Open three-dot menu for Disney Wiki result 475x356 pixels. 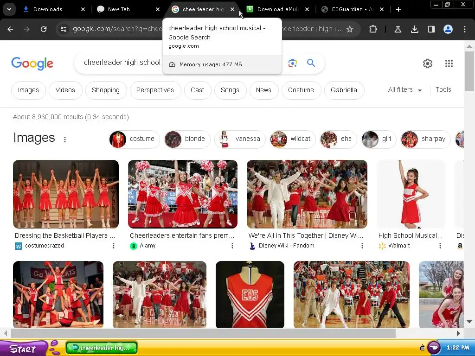362,246
